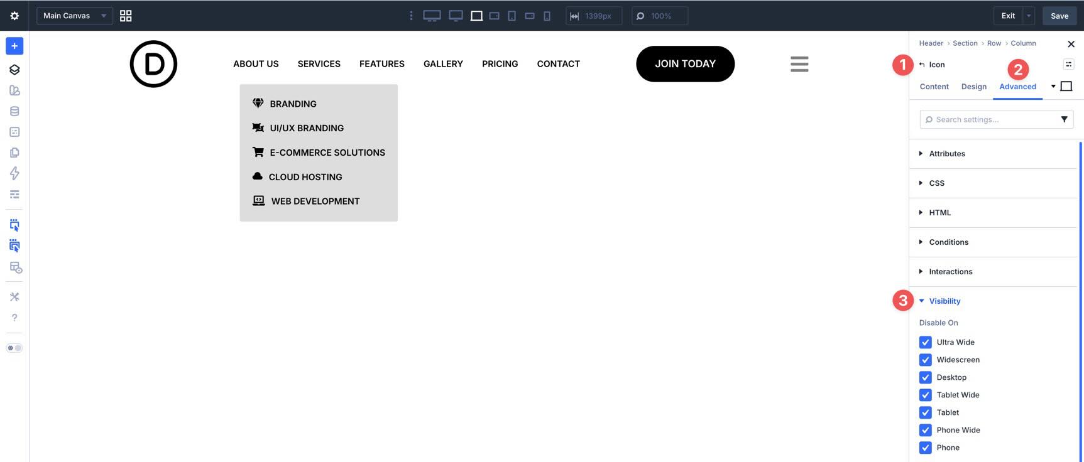Click the PRICING menu item

pos(500,64)
